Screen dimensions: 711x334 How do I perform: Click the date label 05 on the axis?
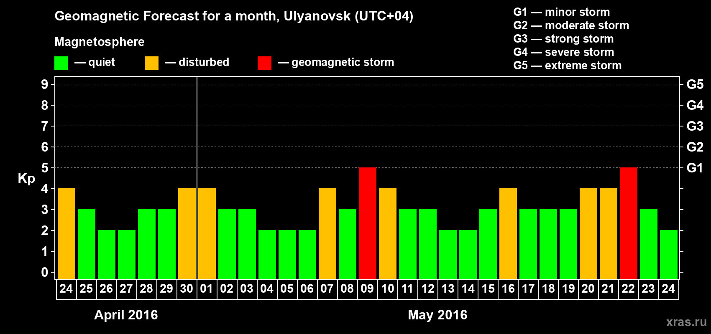pyautogui.click(x=287, y=288)
